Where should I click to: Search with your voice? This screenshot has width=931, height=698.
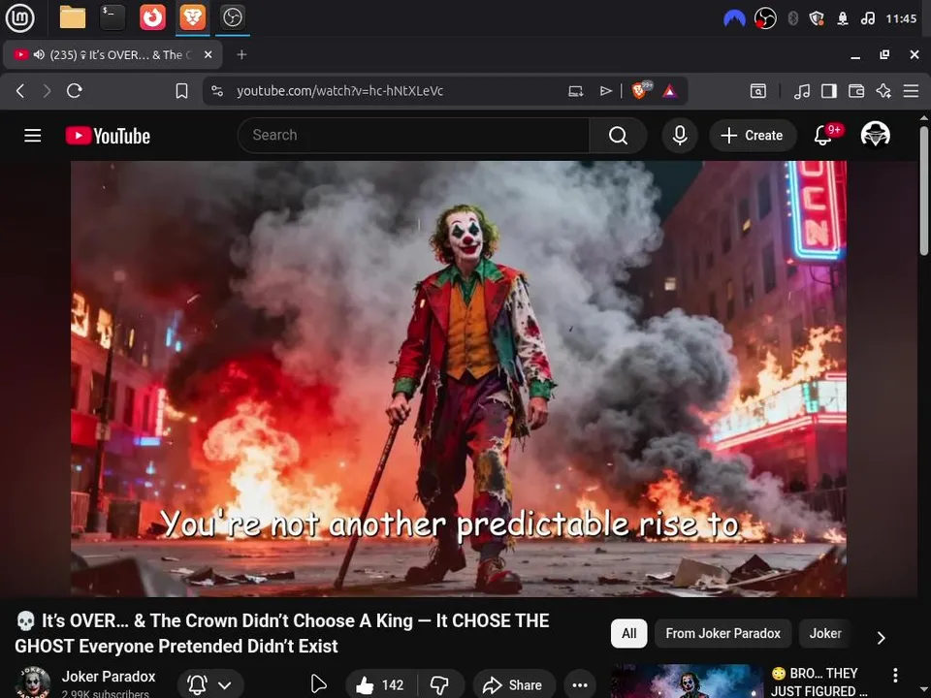pyautogui.click(x=680, y=136)
